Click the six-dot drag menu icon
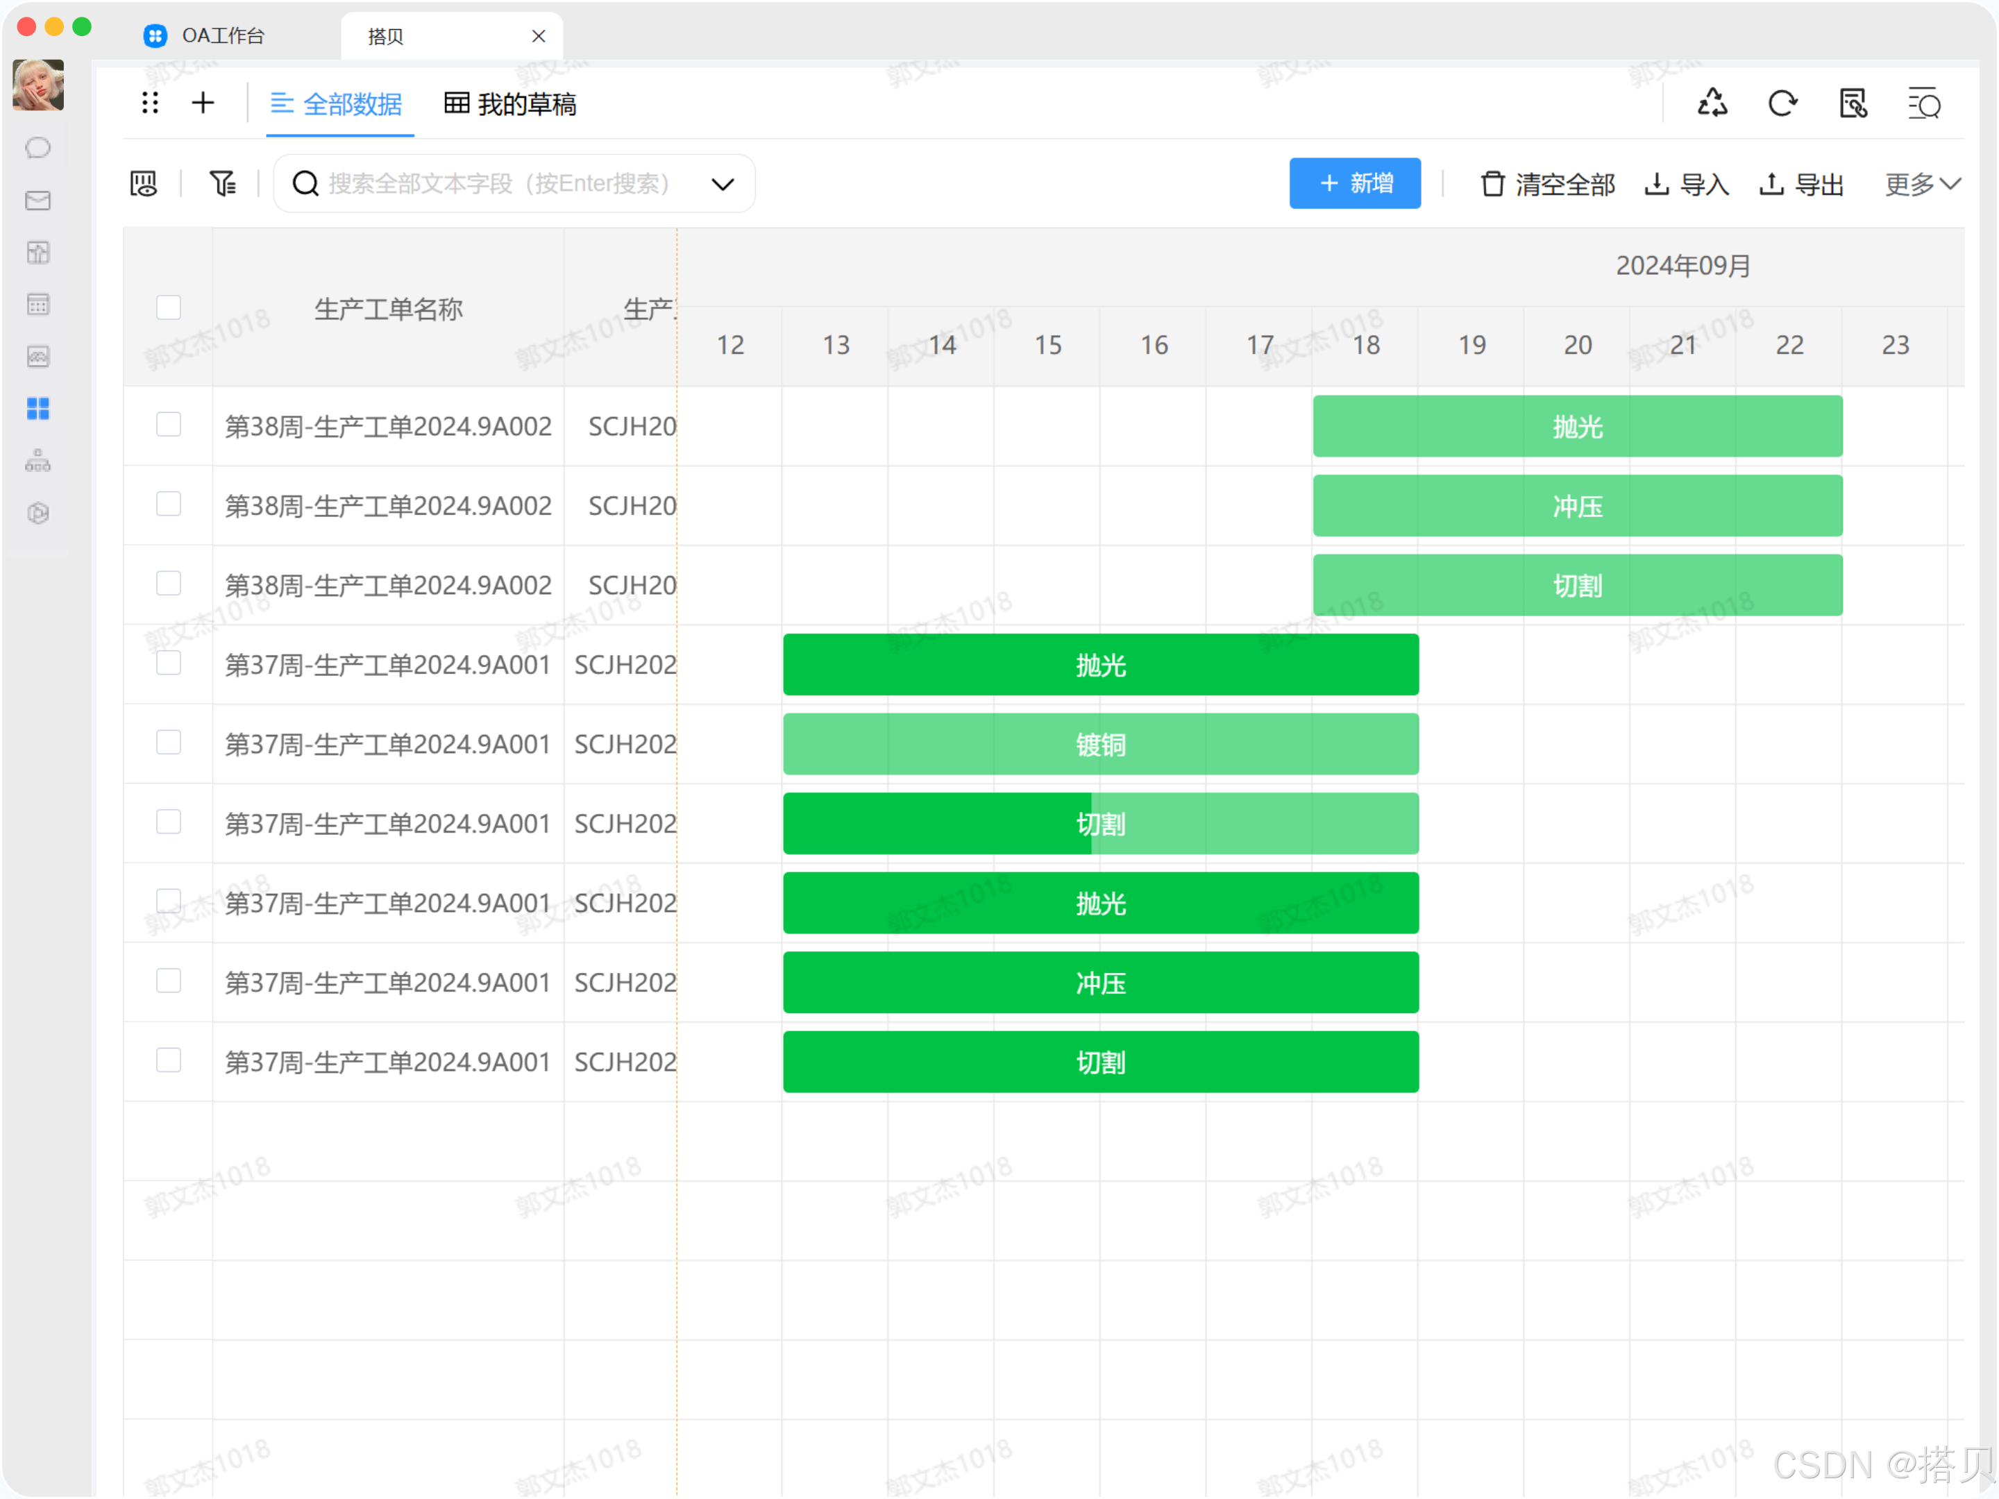1999x1499 pixels. pyautogui.click(x=150, y=103)
